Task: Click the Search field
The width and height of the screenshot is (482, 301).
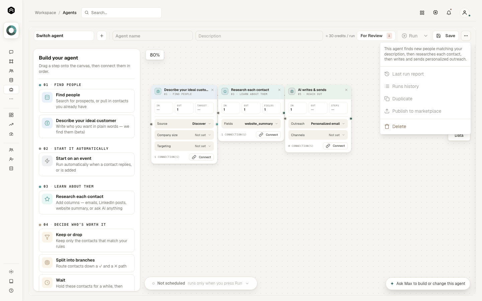Action: (122, 13)
